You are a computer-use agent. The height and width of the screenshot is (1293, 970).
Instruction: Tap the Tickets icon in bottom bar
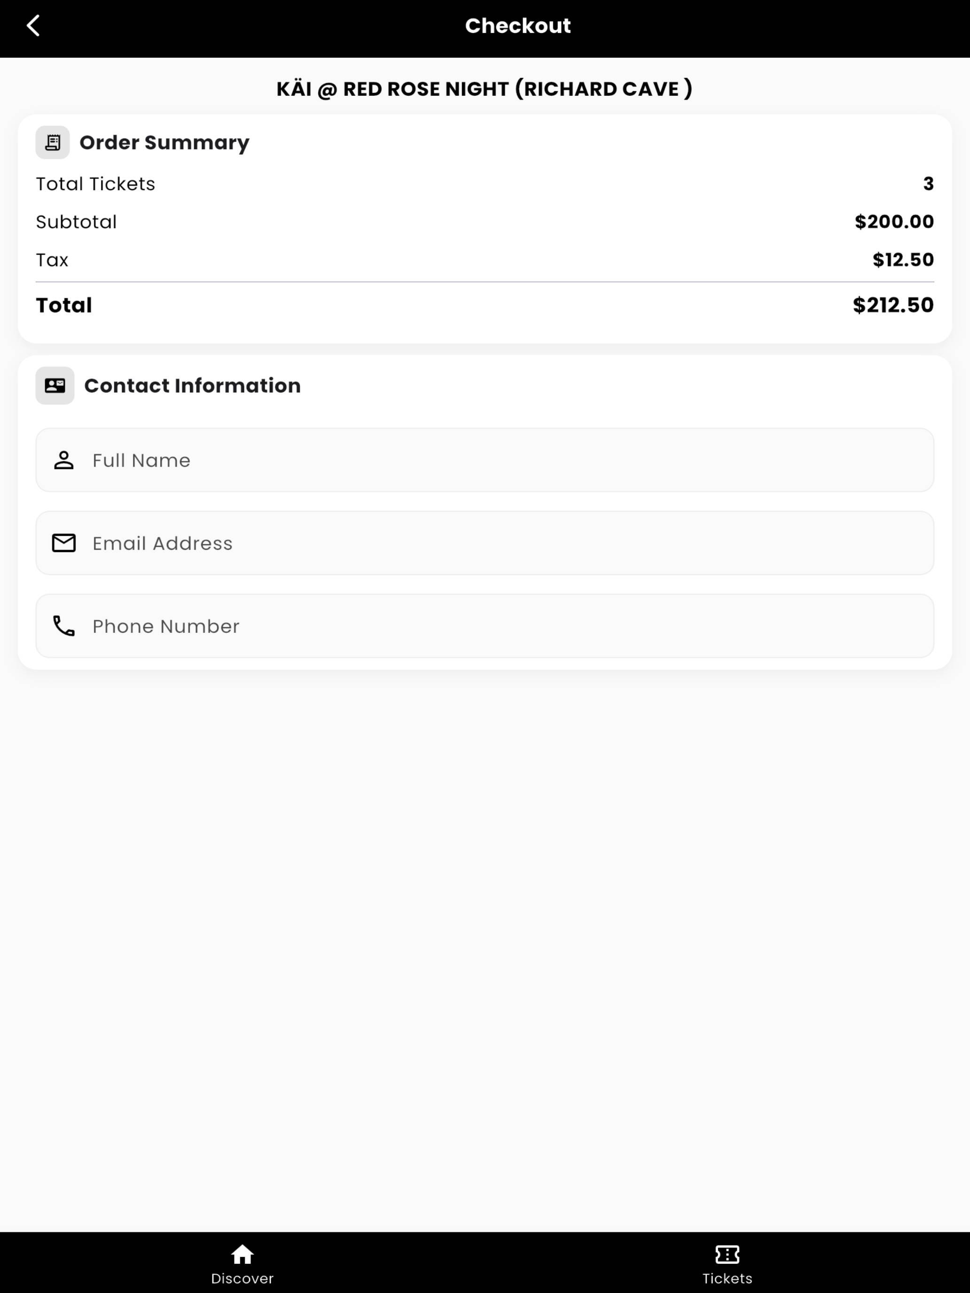point(727,1254)
